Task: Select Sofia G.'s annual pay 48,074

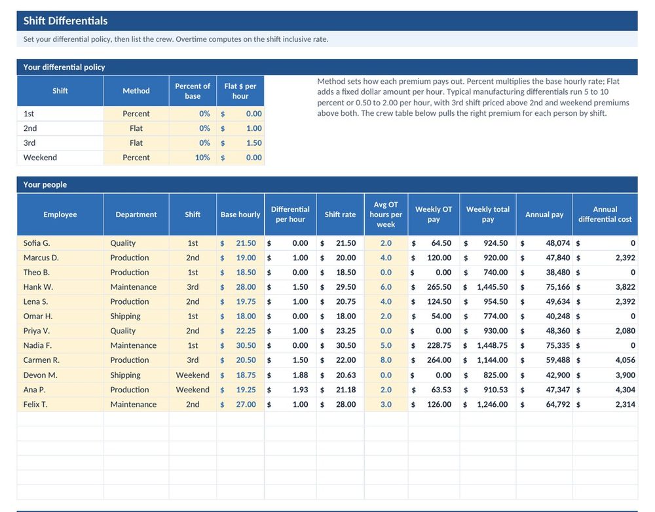Action: pos(544,243)
